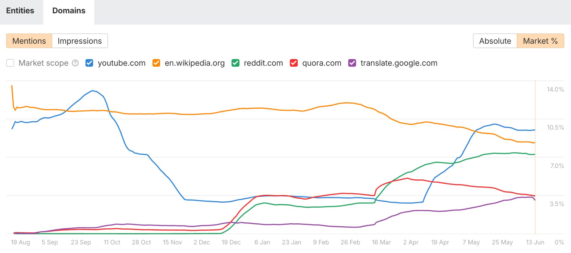Image resolution: width=571 pixels, height=253 pixels.
Task: Select the Market % view
Action: click(540, 41)
